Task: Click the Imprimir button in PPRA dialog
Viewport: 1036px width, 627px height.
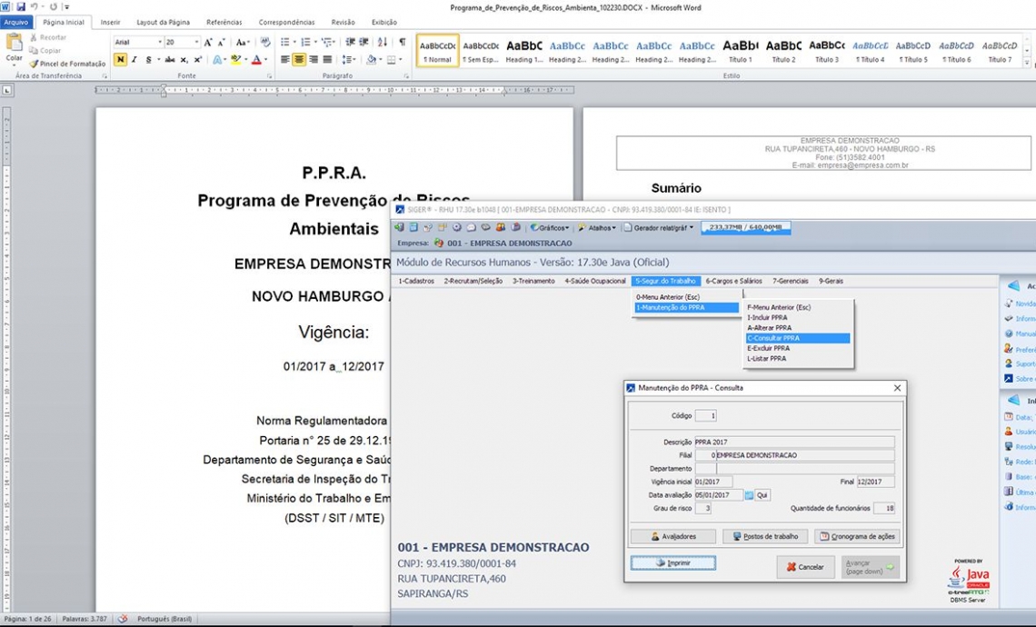Action: (x=673, y=562)
